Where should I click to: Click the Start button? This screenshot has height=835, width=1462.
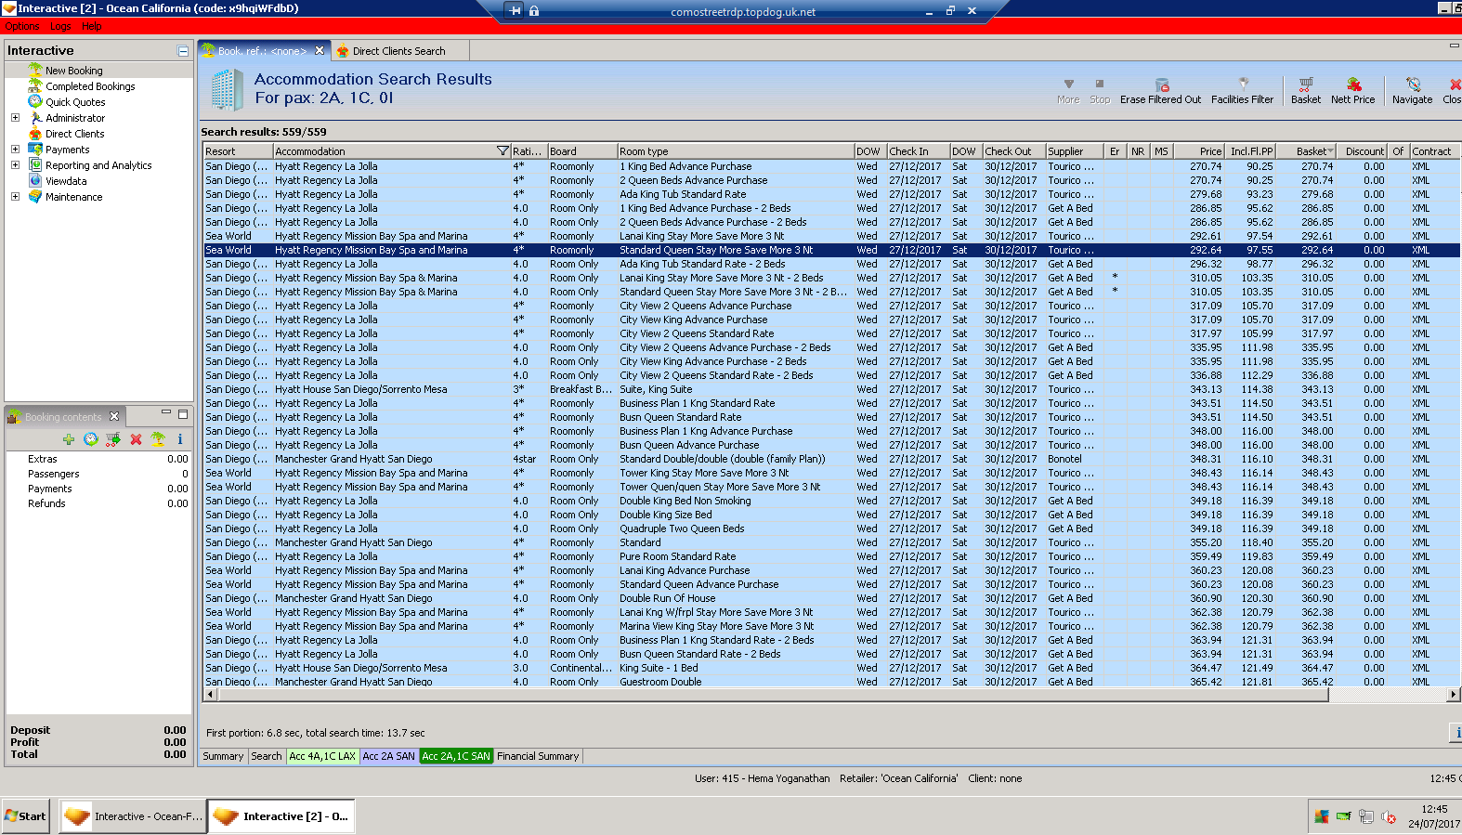click(x=25, y=816)
